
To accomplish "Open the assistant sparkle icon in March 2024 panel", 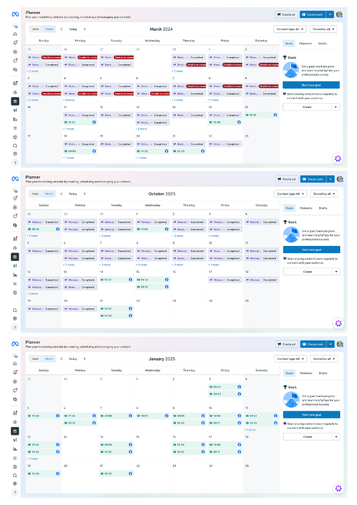I will pos(338,158).
